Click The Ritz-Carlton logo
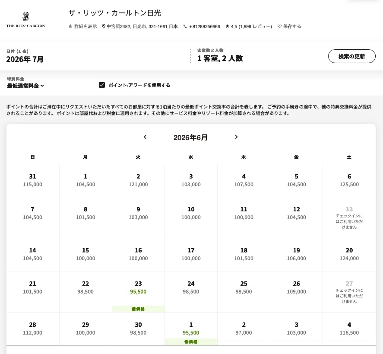Screen dimensions: 383x354 tap(25, 19)
